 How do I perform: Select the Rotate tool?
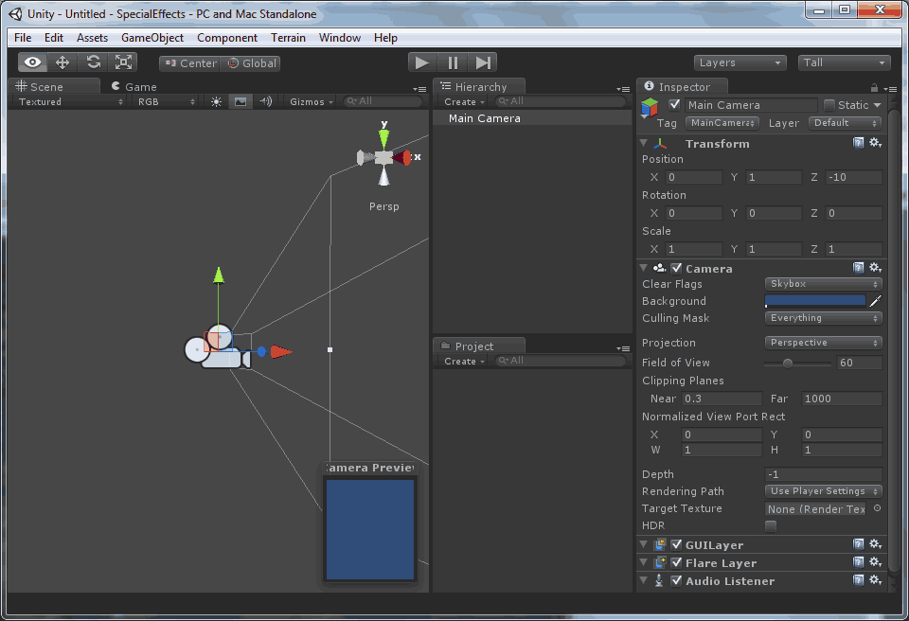pos(94,62)
